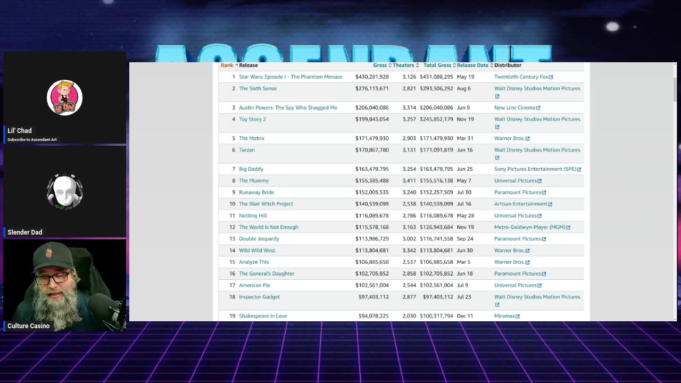The height and width of the screenshot is (383, 681).
Task: Click the external link icon after Metro-Goldwyn-Mayer (MGM)
Action: click(x=568, y=228)
